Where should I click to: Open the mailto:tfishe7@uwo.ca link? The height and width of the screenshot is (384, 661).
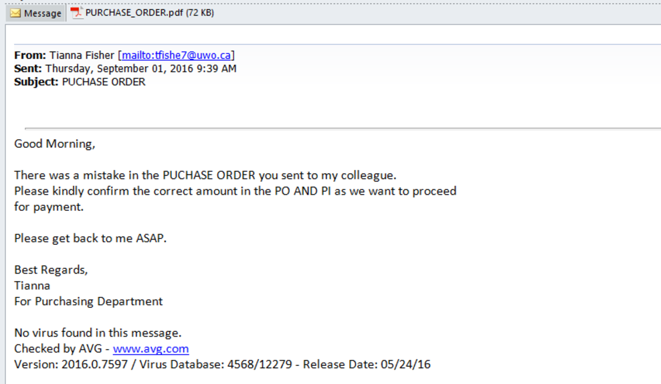click(176, 56)
